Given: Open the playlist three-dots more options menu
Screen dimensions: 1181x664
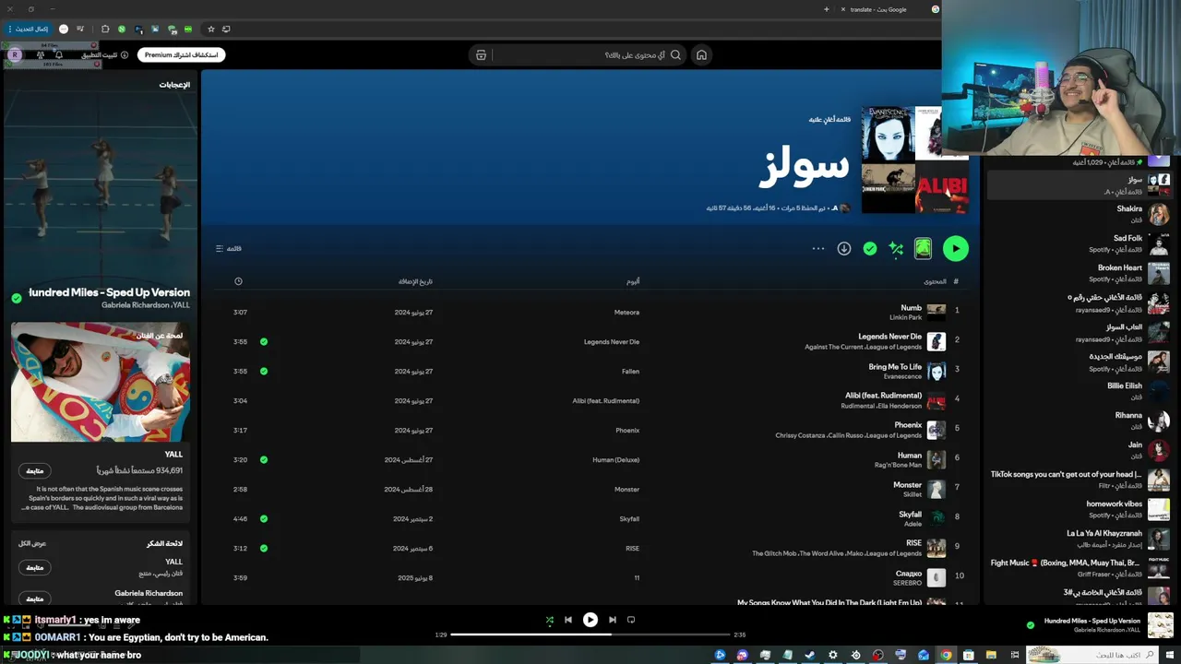Looking at the screenshot, I should click(x=817, y=248).
